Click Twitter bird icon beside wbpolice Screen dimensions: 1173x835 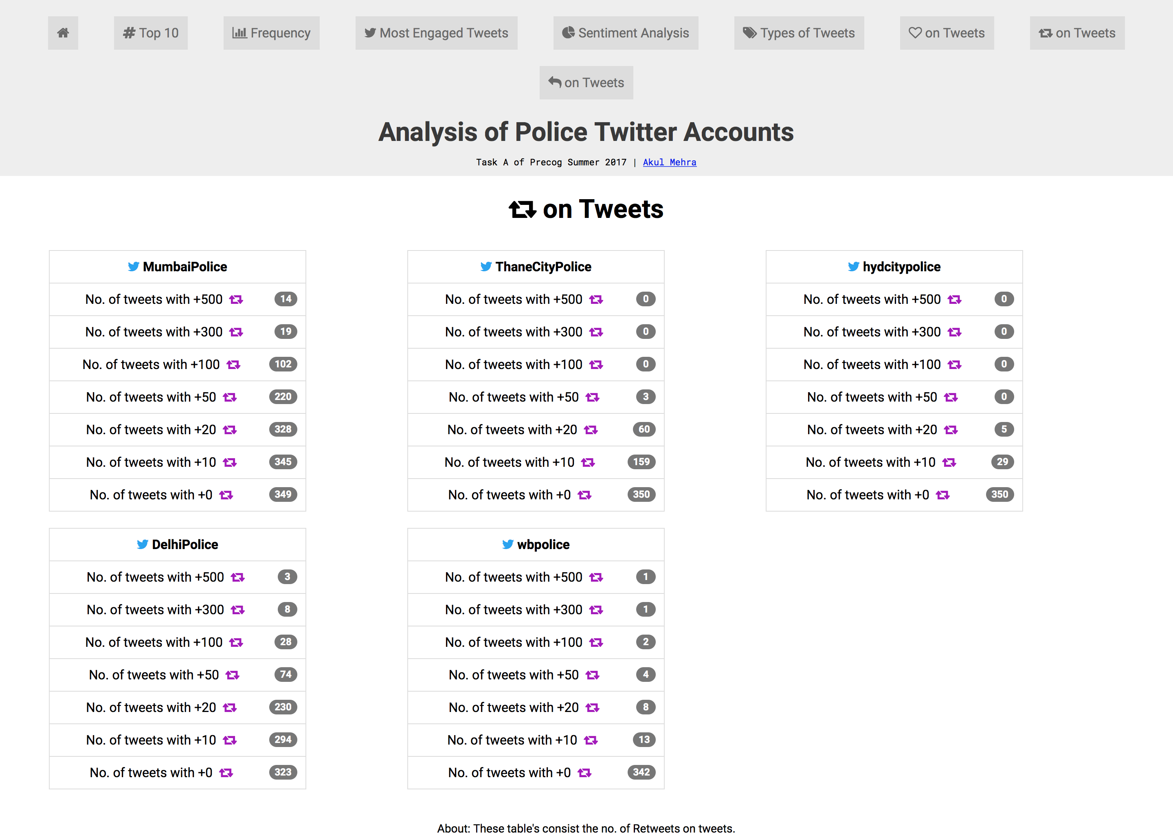(507, 545)
